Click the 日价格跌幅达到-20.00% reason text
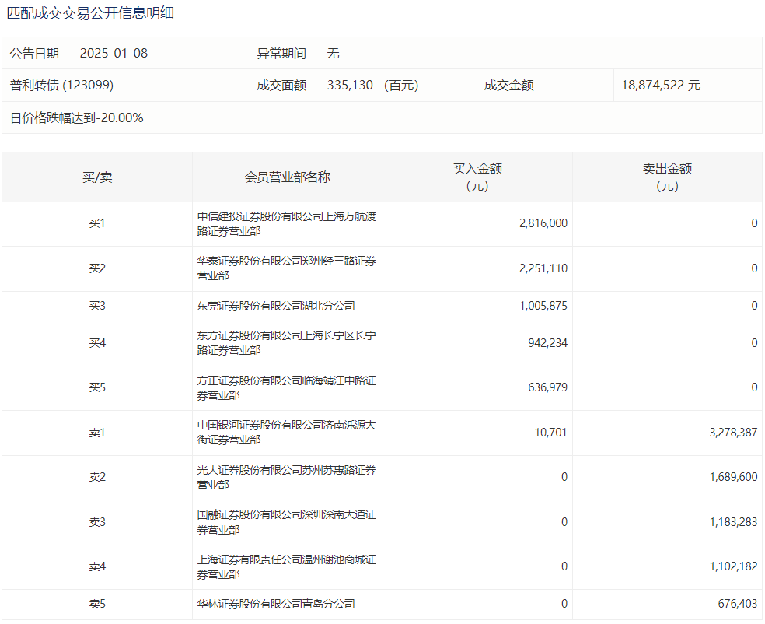 [x=77, y=118]
